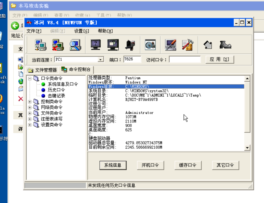Image resolution: width=264 pixels, height=203 pixels.
Task: Select the green 系统信息及口令 tree item
Action: coord(63,84)
